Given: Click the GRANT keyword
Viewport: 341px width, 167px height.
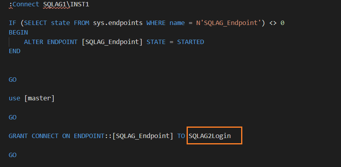Looking at the screenshot, I should [x=18, y=136].
